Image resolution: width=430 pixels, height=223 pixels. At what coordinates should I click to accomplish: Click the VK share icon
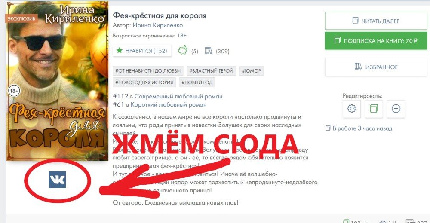pos(57,180)
